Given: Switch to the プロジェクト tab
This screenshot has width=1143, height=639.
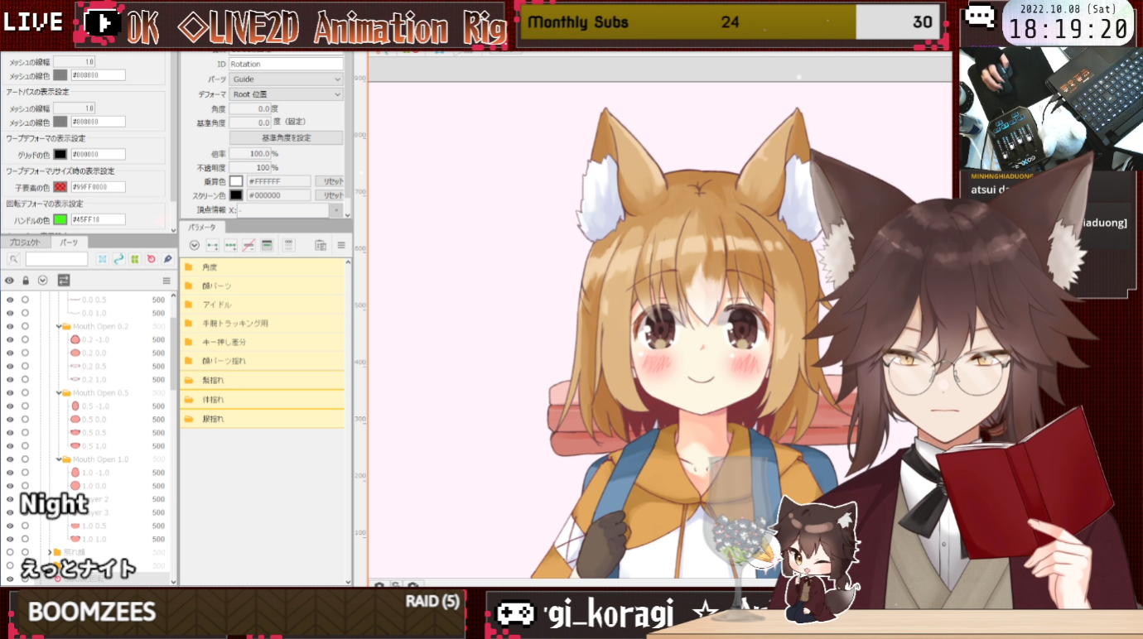Looking at the screenshot, I should pos(25,243).
